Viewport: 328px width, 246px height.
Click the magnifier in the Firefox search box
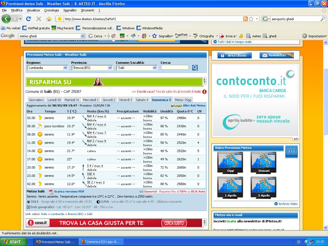click(x=323, y=19)
